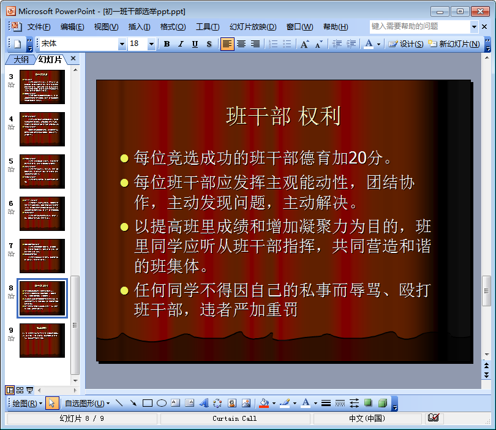
Task: Toggle text Shadow formatting
Action: point(209,44)
